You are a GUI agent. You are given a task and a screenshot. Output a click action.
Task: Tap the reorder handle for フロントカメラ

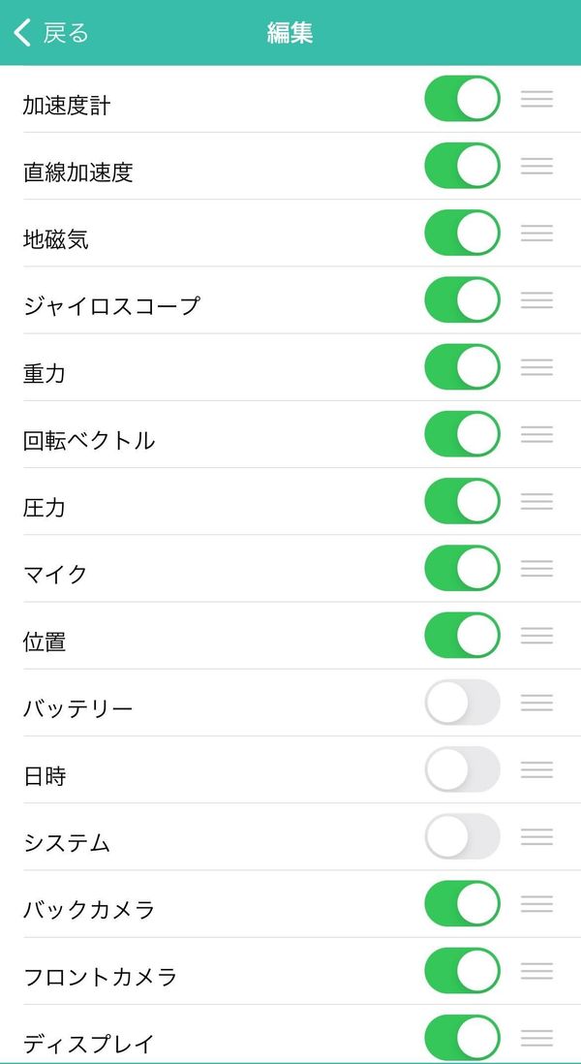(536, 972)
